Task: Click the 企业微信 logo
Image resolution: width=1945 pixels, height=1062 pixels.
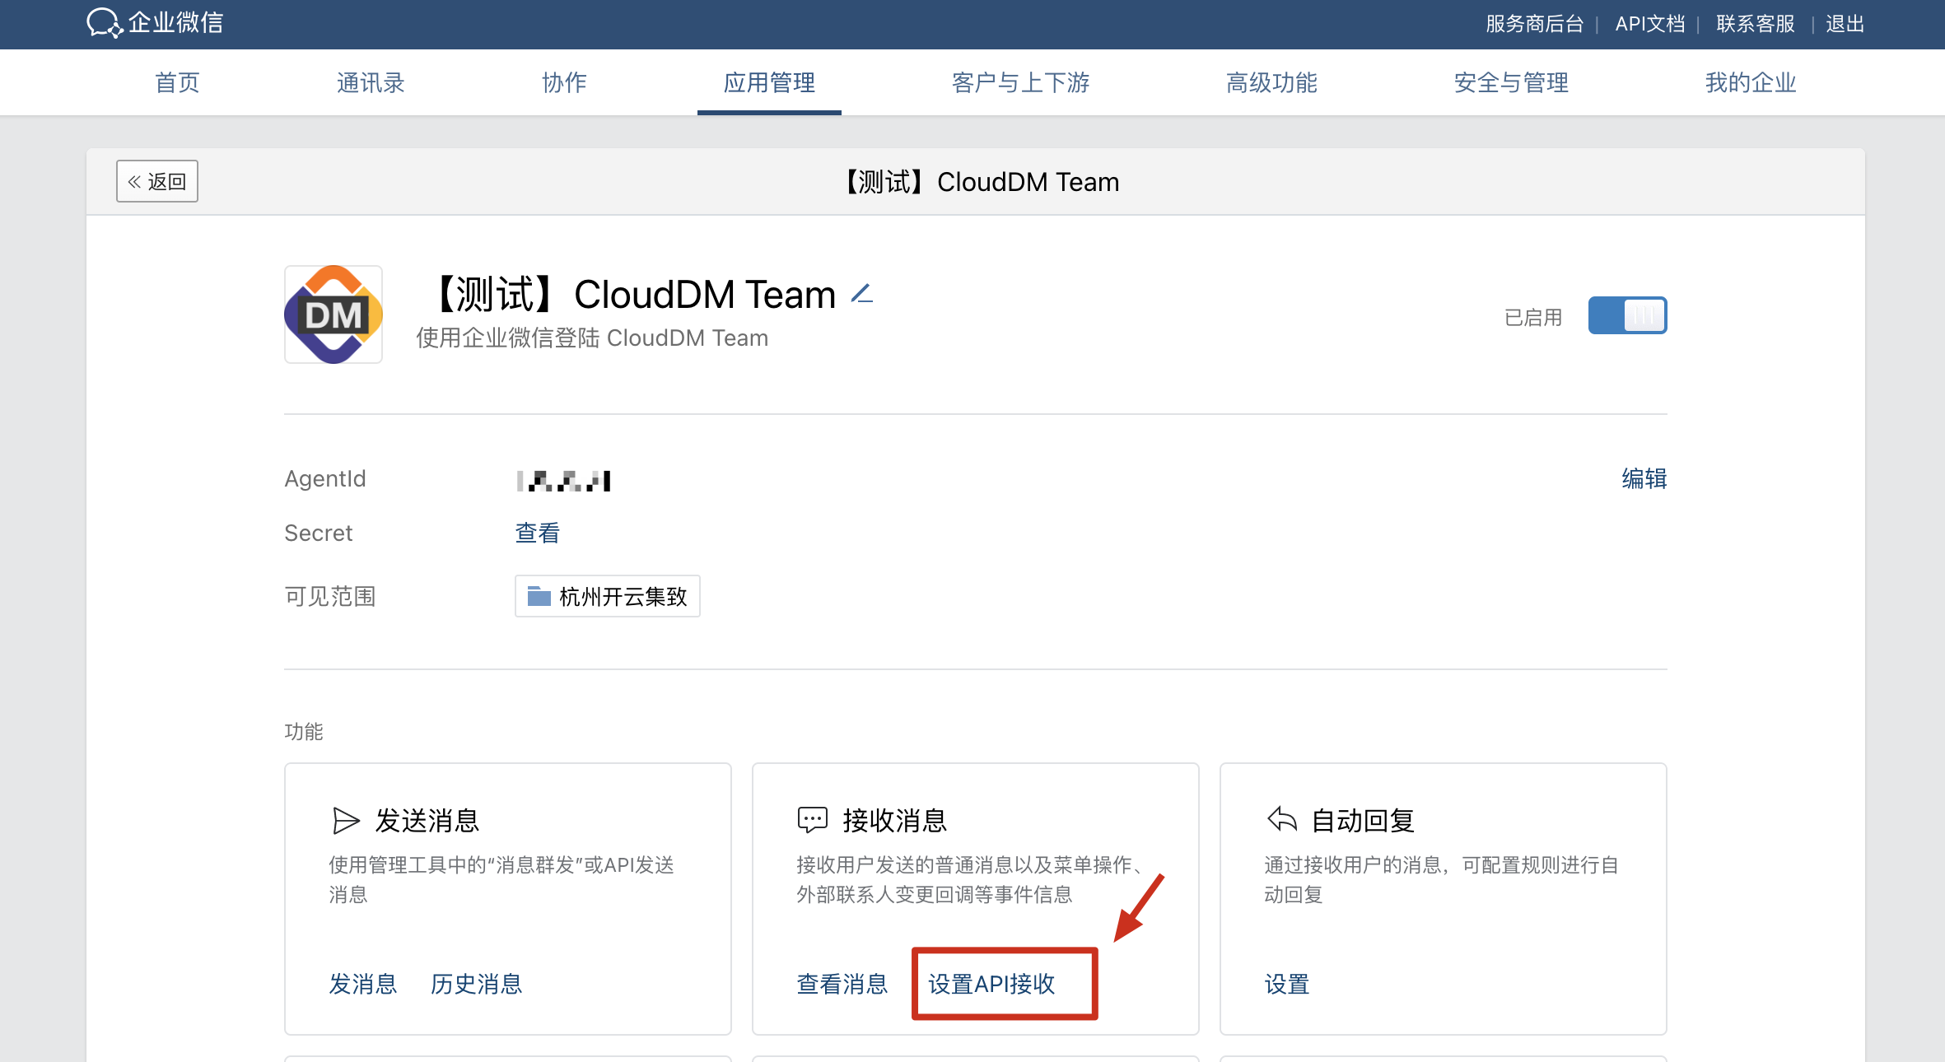Action: coord(155,23)
